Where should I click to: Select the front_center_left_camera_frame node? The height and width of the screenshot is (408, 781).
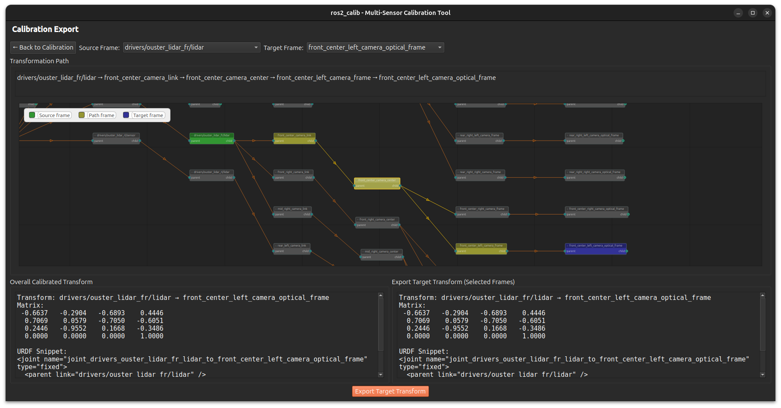coord(482,249)
